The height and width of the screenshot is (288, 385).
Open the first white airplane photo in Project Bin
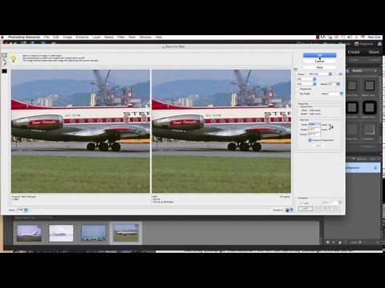click(x=29, y=233)
